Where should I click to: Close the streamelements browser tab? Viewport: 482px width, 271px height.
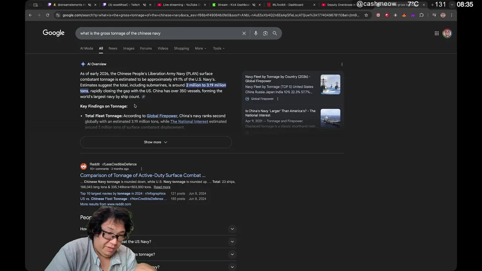click(x=95, y=5)
